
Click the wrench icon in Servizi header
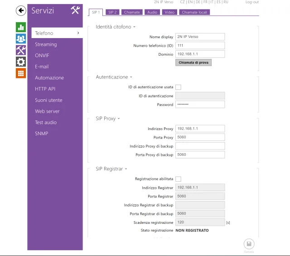click(75, 10)
